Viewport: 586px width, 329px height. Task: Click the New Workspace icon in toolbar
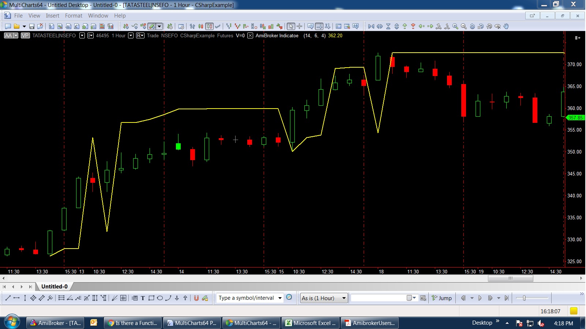(8, 26)
